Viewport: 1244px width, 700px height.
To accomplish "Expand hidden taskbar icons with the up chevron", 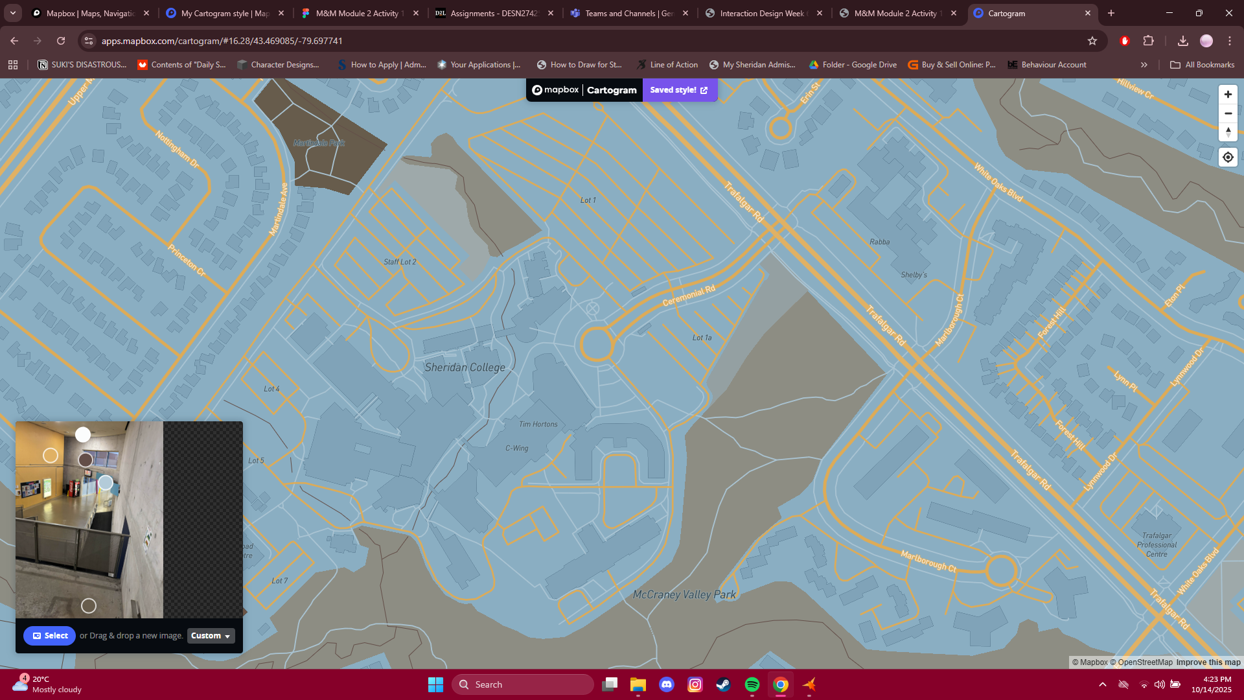I will pyautogui.click(x=1103, y=684).
